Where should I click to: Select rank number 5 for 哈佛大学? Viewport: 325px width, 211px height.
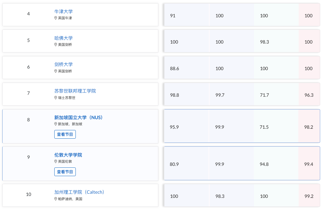[28, 40]
